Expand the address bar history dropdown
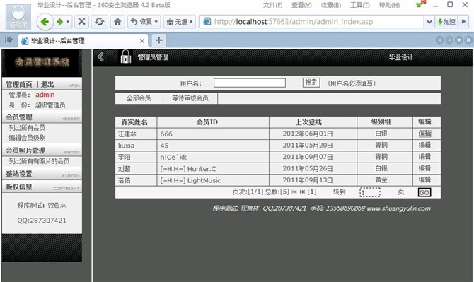 click(429, 22)
